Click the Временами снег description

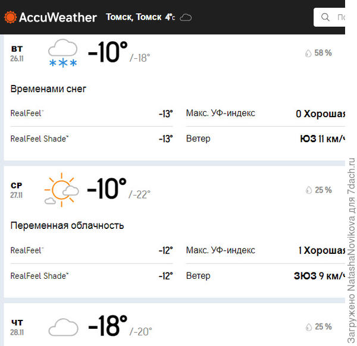(x=48, y=89)
